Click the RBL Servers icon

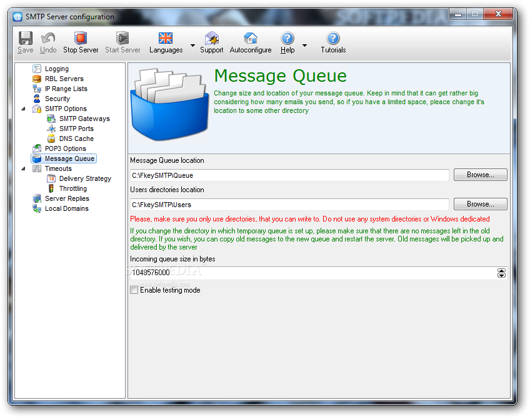(37, 79)
